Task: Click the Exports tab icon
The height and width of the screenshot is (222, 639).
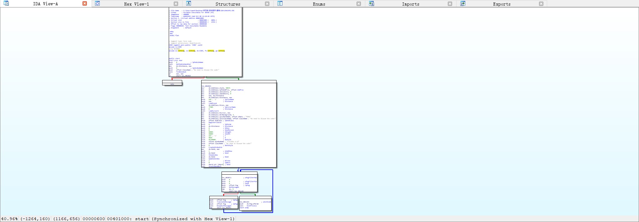Action: [x=463, y=3]
